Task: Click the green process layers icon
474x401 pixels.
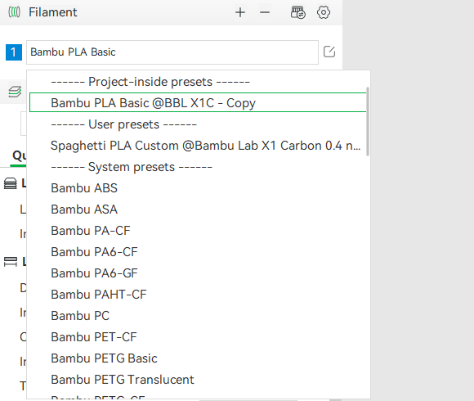Action: coord(15,92)
